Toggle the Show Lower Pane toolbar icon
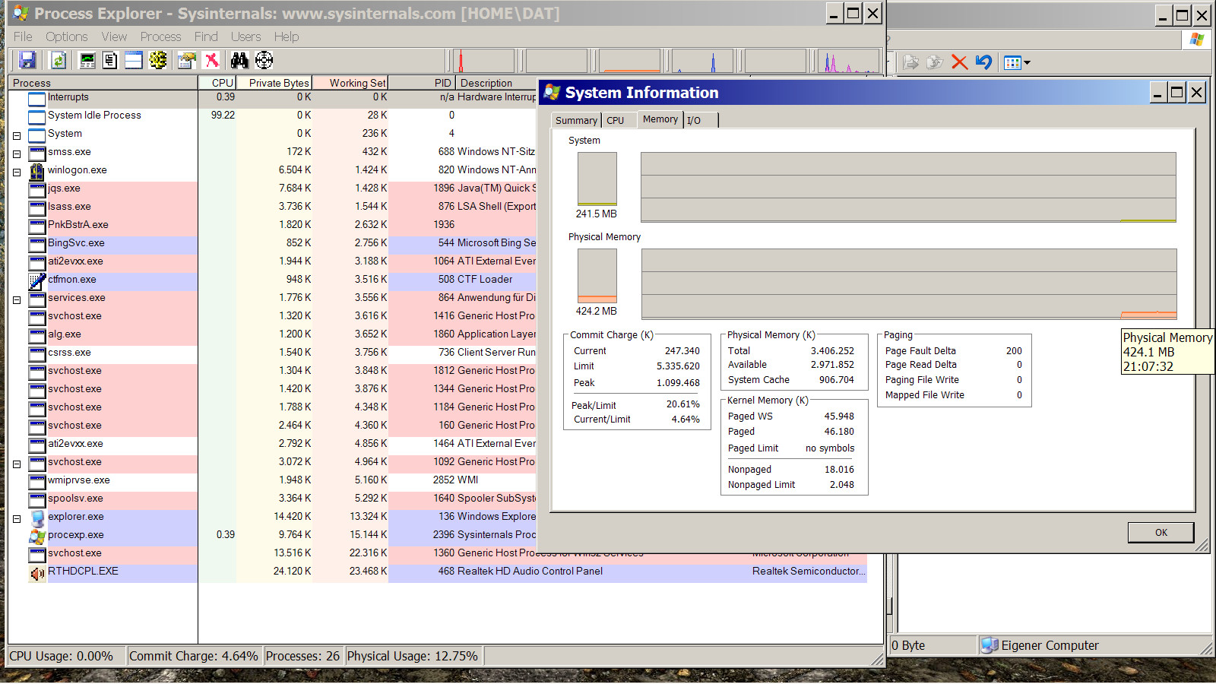The width and height of the screenshot is (1216, 684). click(x=134, y=60)
